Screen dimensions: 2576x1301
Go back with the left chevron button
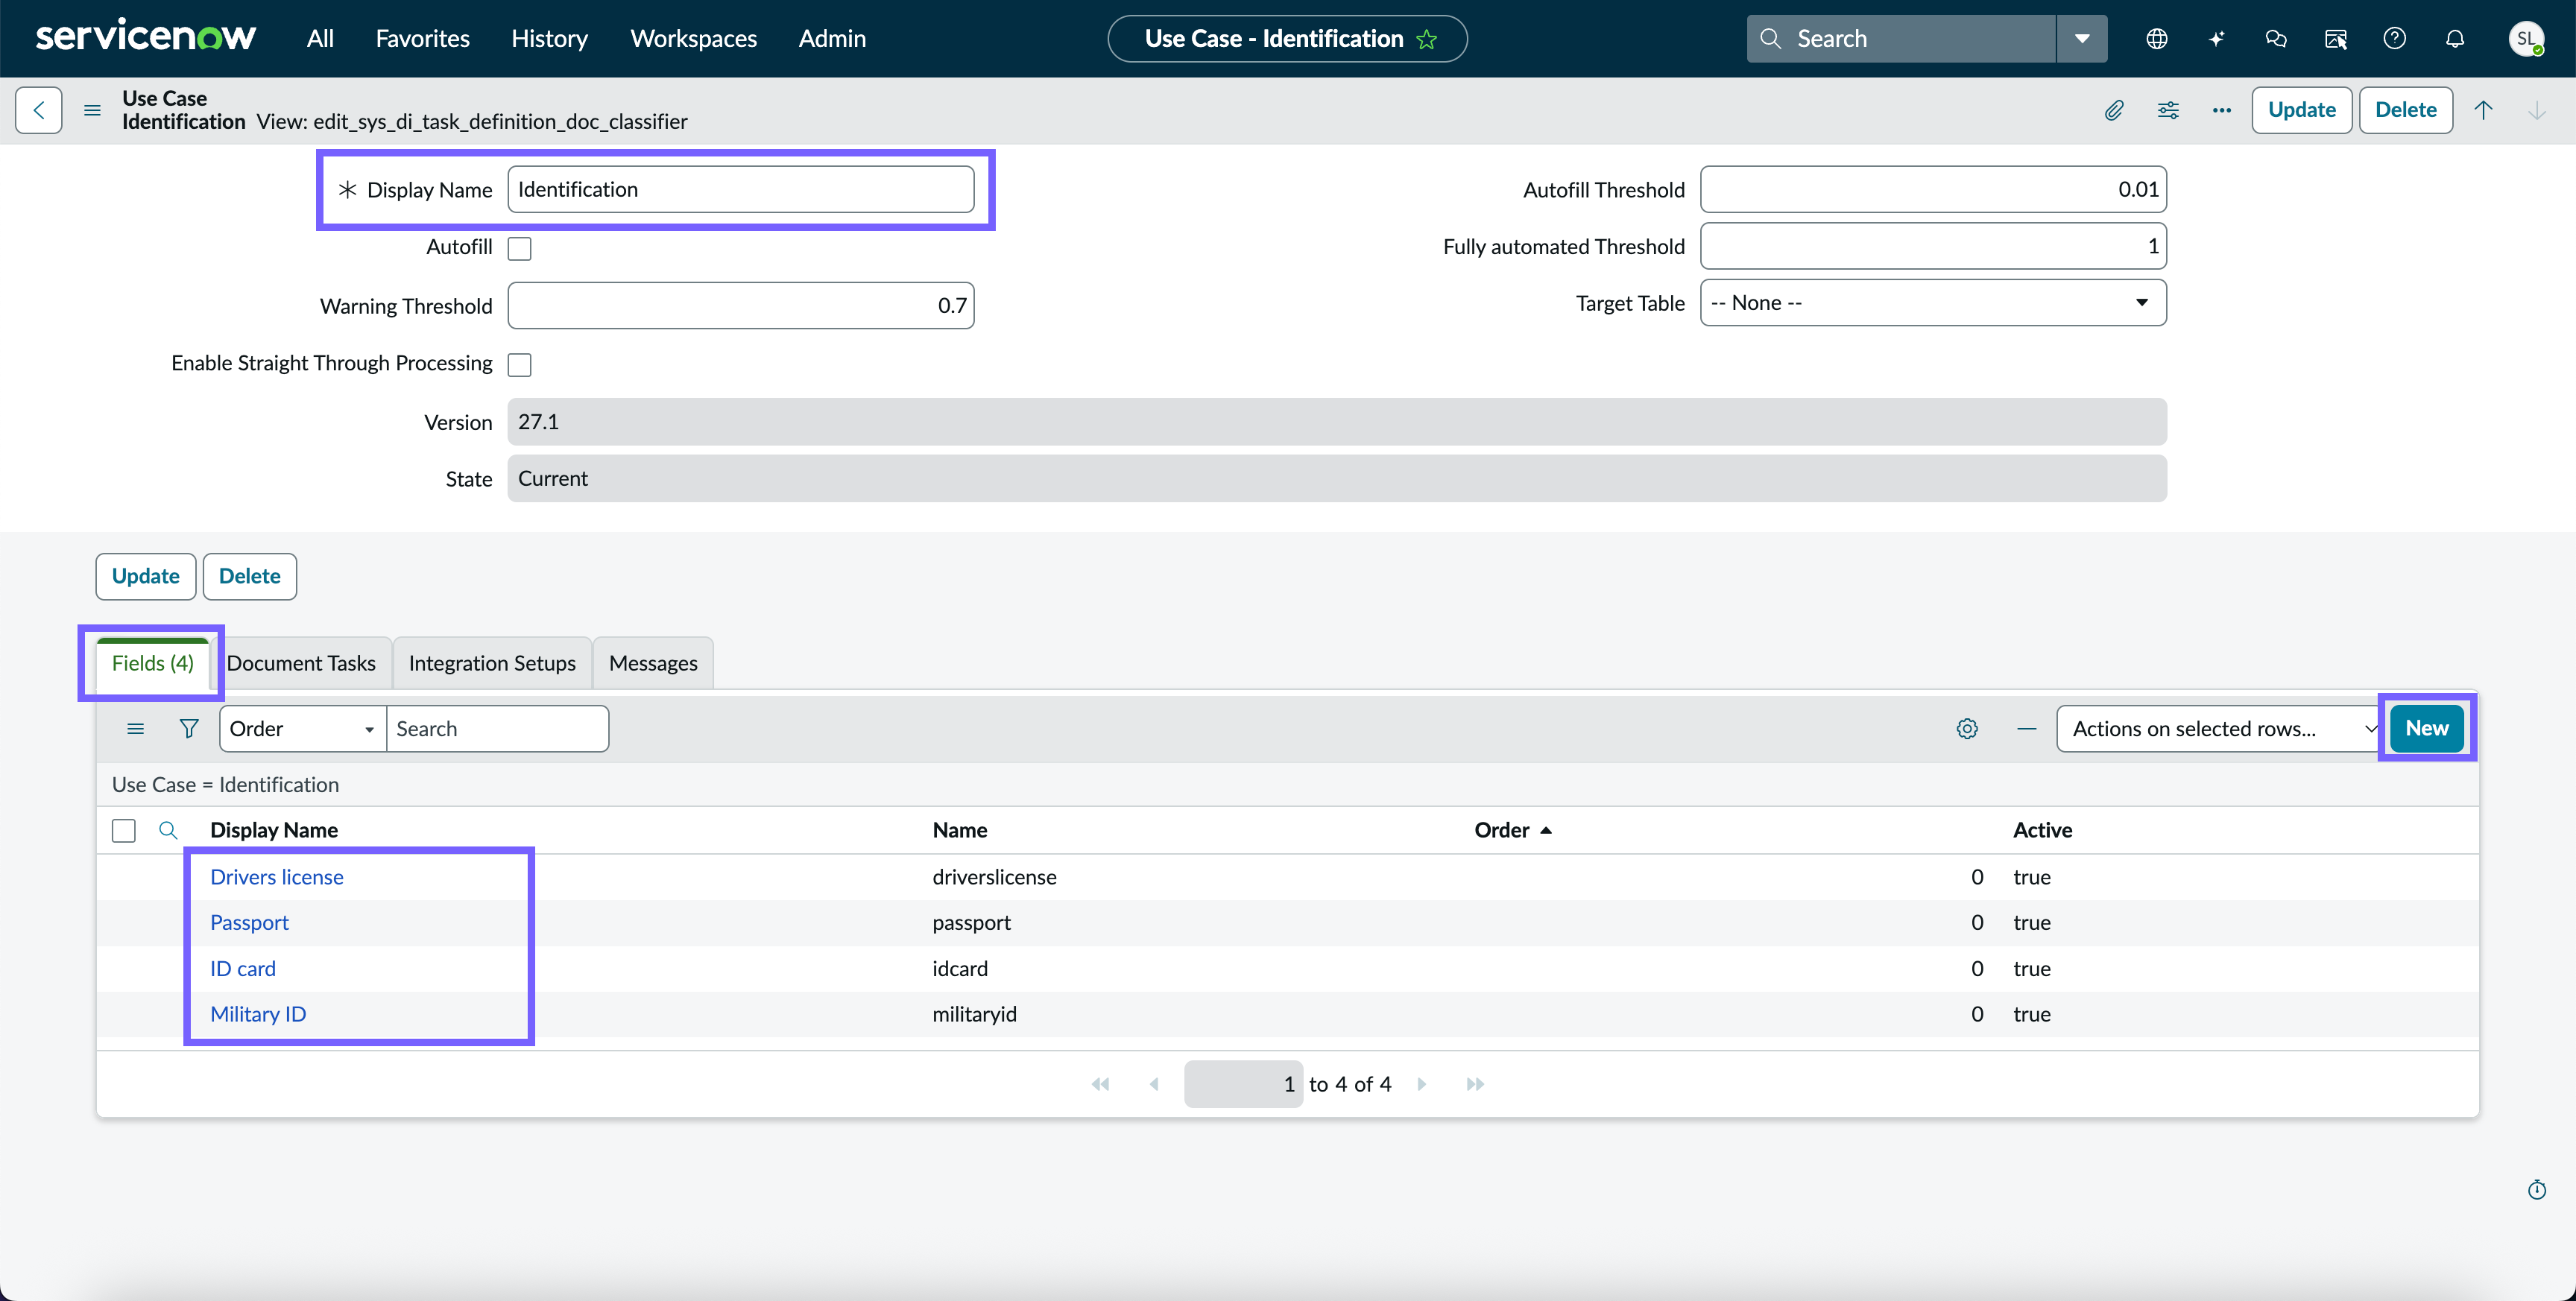(39, 109)
